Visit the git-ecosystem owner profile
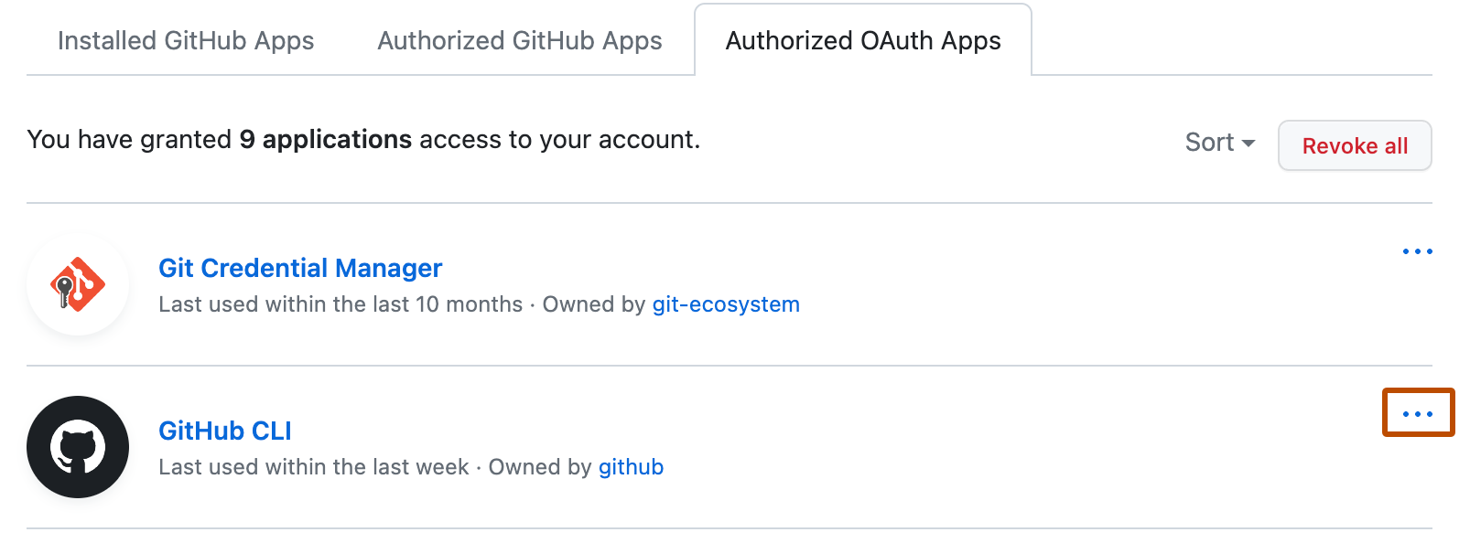 [724, 304]
